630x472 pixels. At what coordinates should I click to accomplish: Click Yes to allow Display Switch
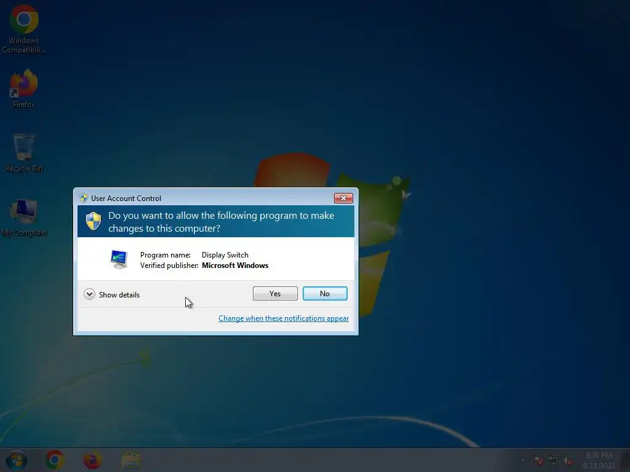point(275,293)
